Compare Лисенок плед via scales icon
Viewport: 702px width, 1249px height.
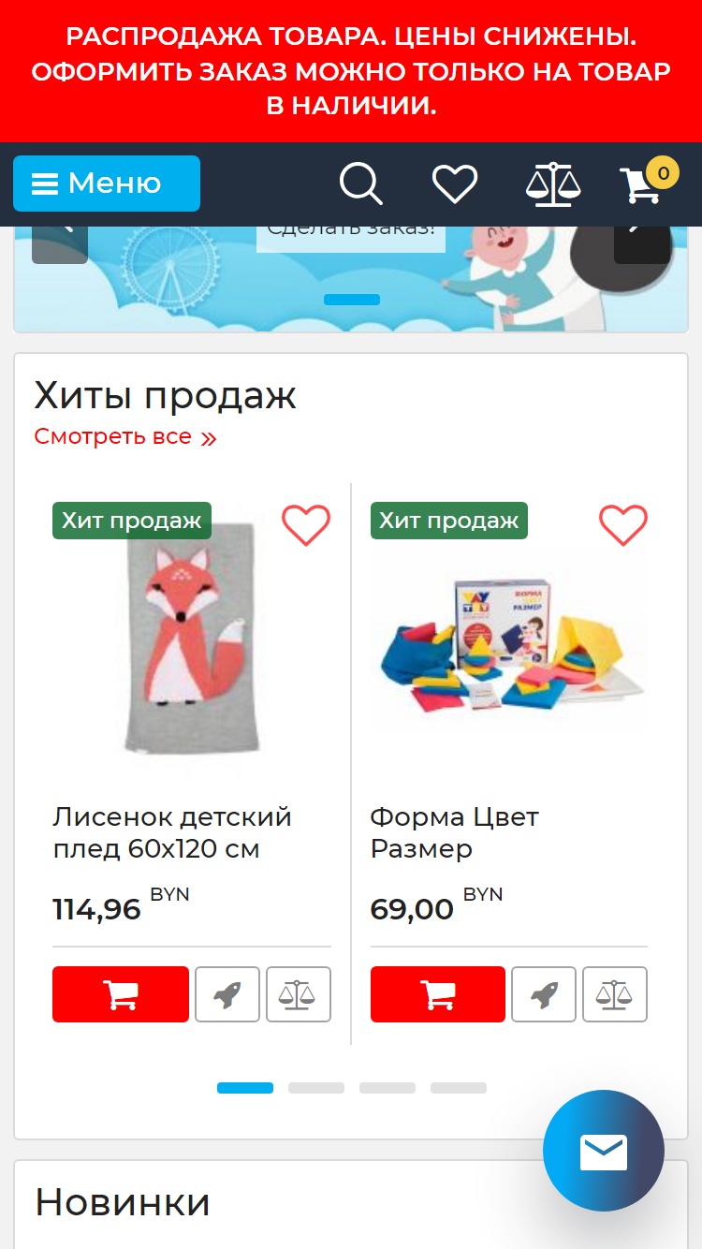299,994
